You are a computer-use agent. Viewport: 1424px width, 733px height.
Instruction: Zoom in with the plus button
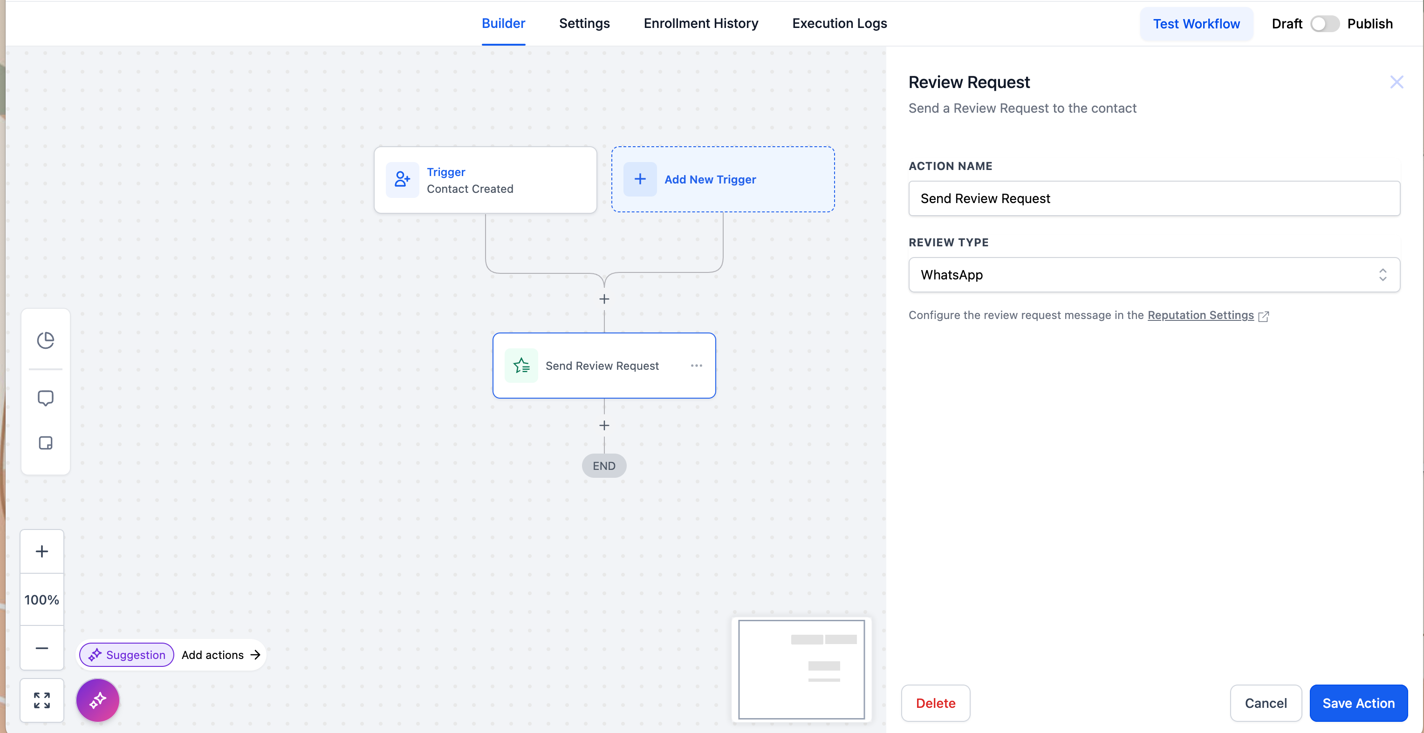[x=42, y=551]
